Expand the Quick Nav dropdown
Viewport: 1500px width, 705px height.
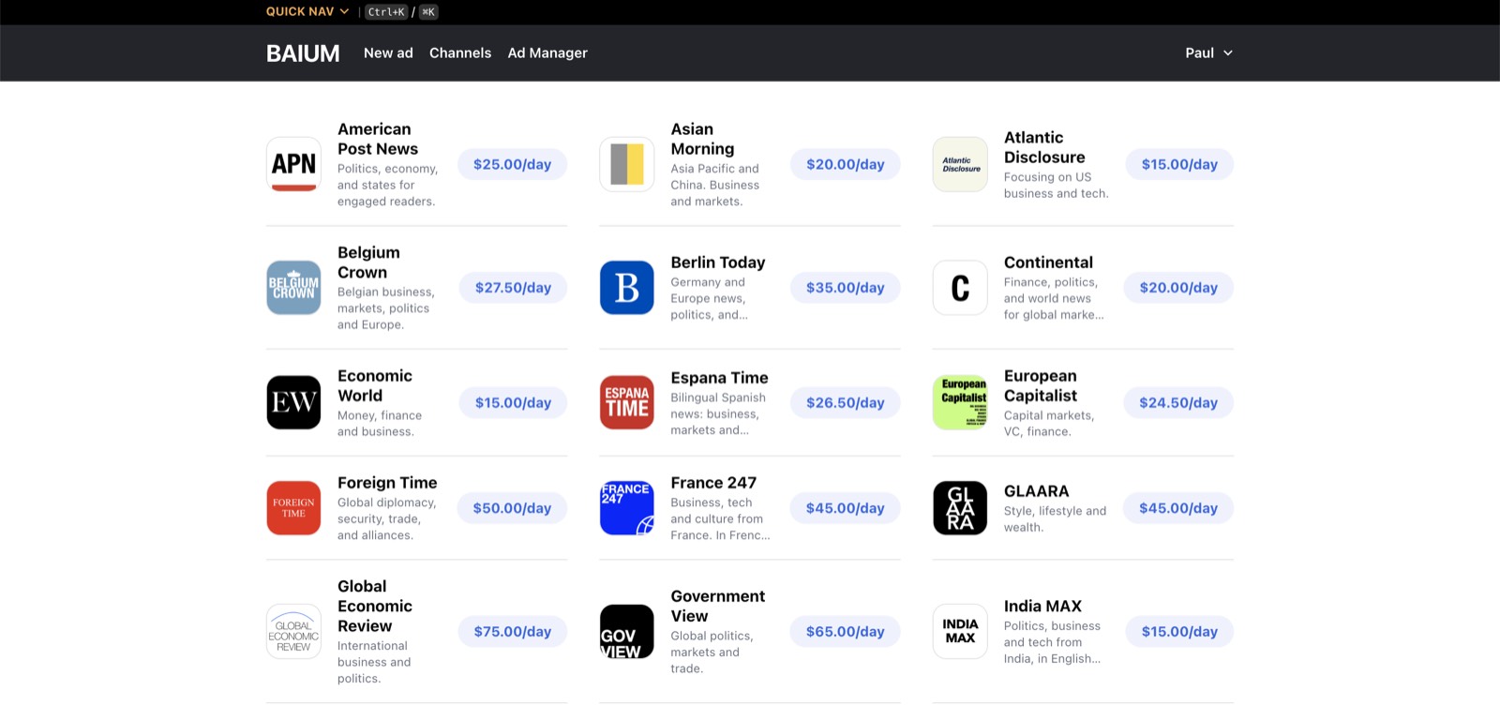(307, 11)
